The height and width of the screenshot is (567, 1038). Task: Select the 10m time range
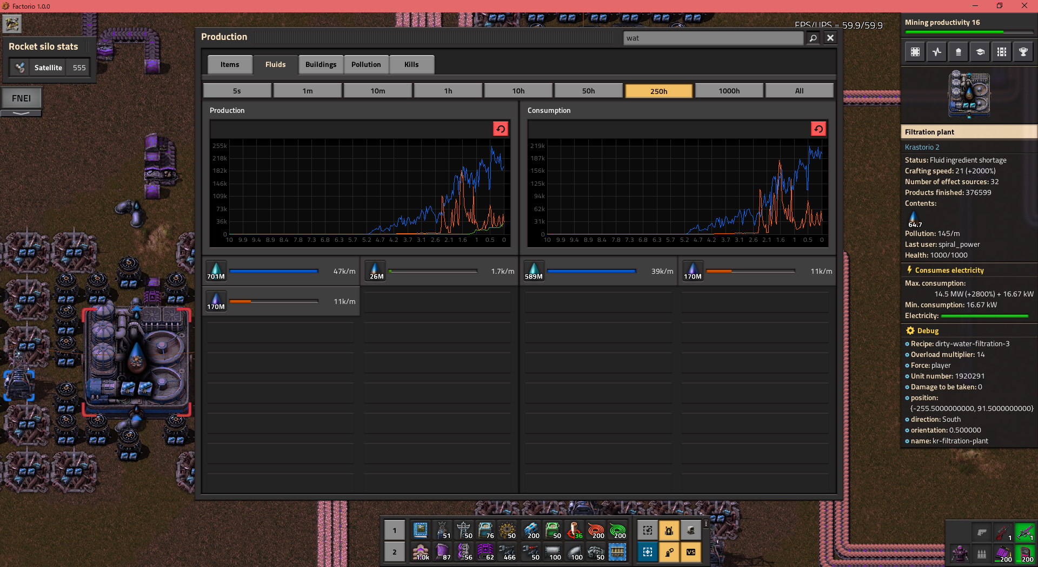[378, 91]
